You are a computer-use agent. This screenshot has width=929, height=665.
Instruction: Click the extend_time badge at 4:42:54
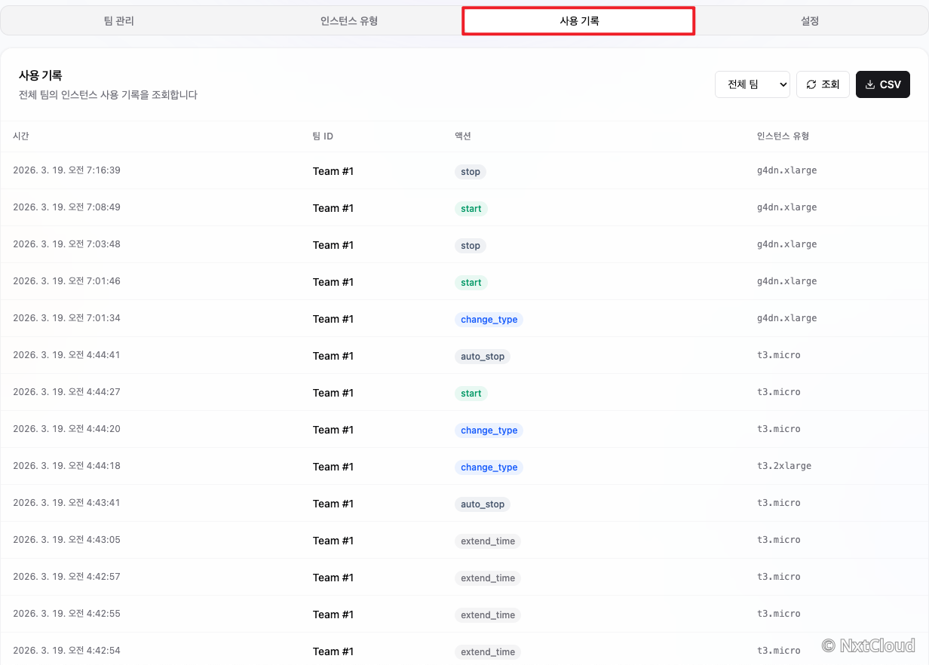488,652
